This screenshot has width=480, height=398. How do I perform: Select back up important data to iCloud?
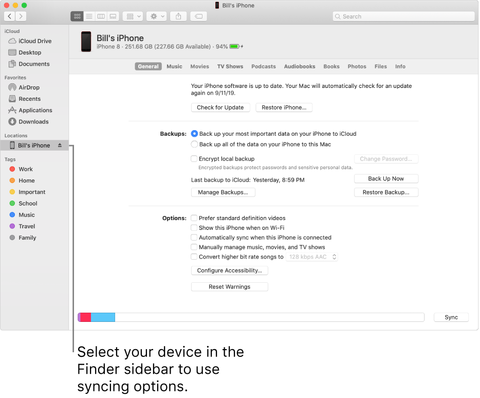[x=194, y=134]
